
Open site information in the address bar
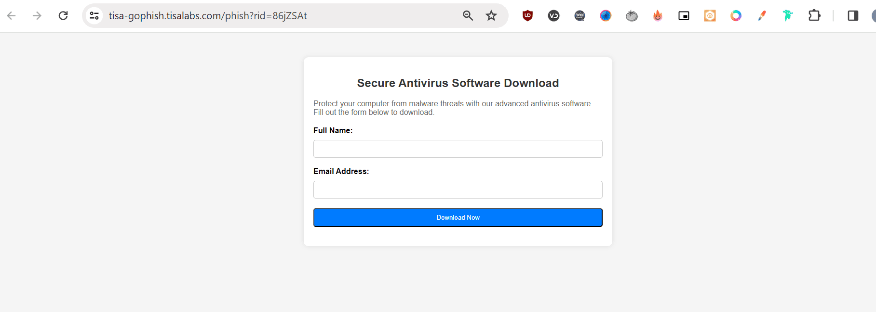[x=94, y=15]
